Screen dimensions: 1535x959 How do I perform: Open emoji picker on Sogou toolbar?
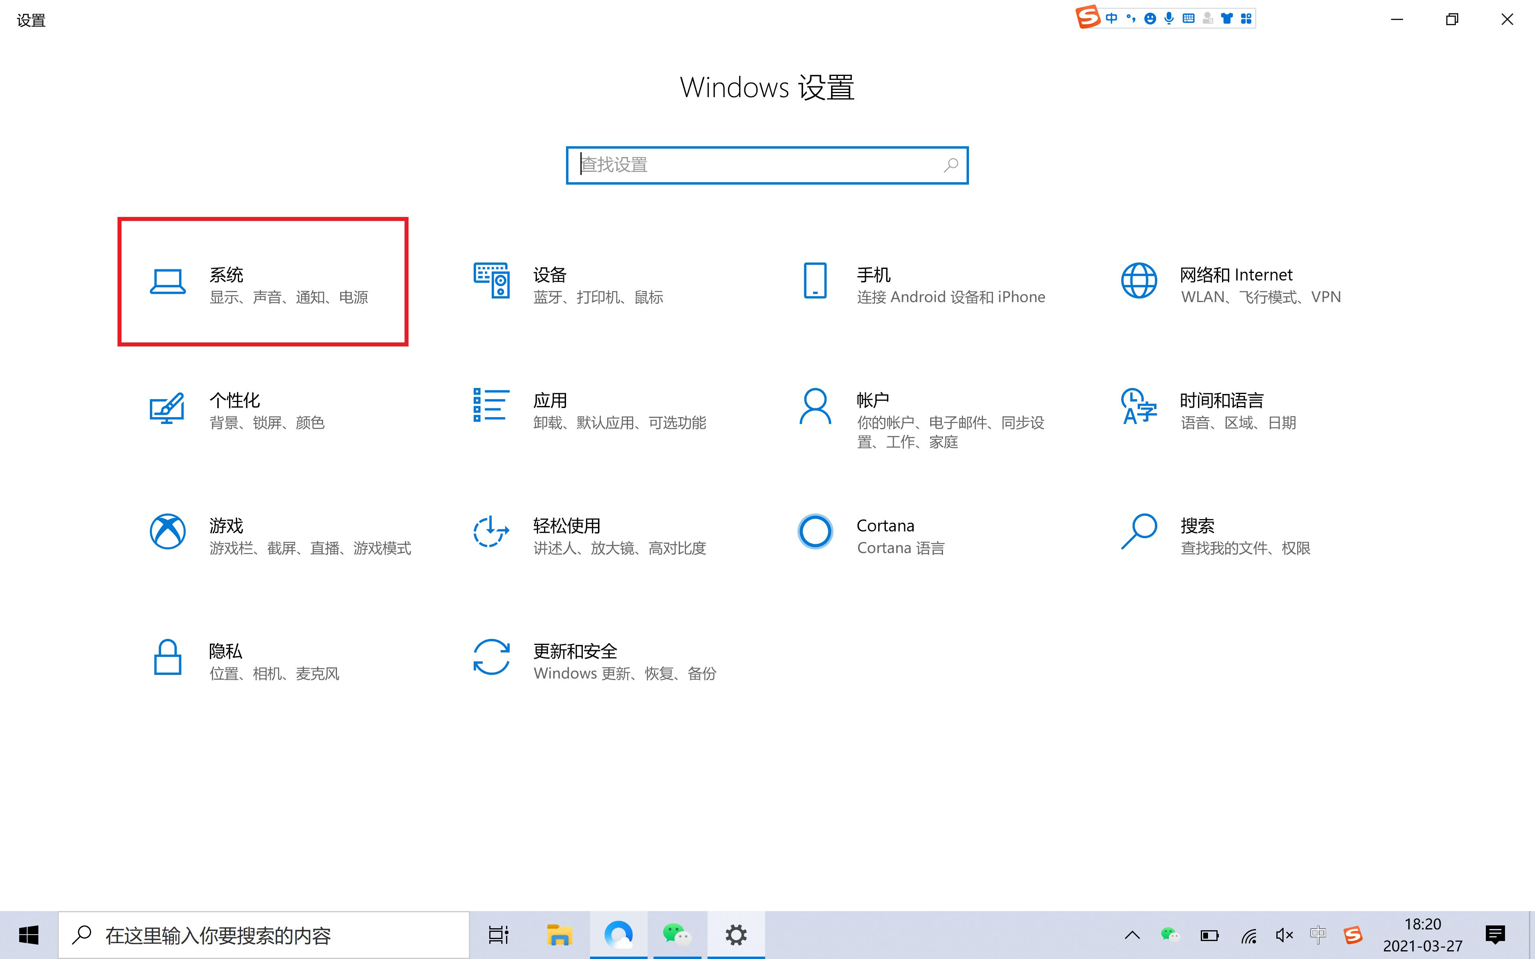(1150, 18)
